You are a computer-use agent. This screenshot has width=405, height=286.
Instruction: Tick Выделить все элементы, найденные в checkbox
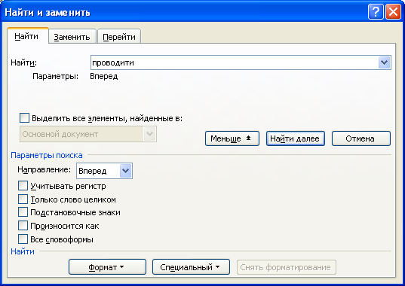coord(24,118)
